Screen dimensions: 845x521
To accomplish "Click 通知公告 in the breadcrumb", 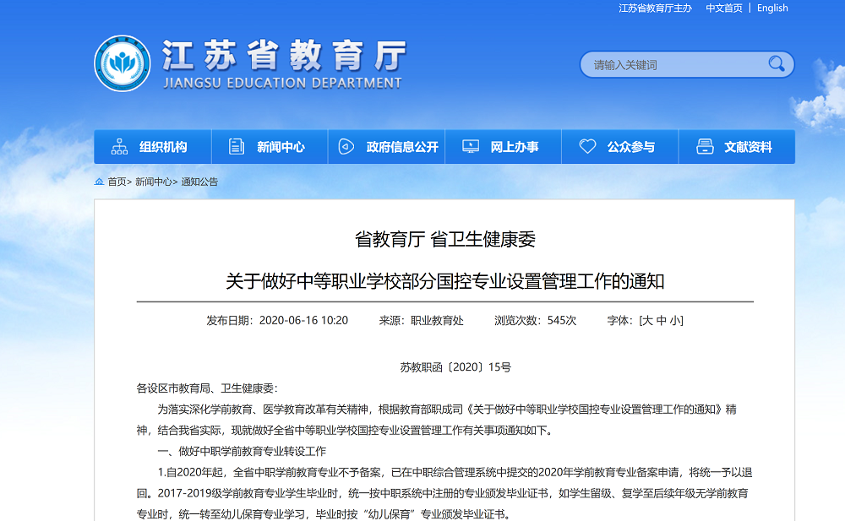I will click(x=199, y=182).
